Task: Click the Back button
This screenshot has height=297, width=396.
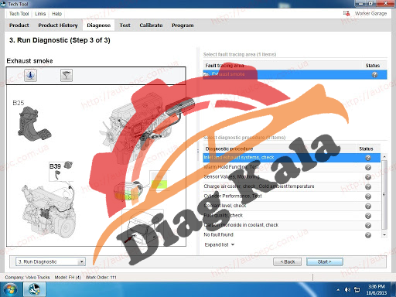Action: click(x=288, y=261)
